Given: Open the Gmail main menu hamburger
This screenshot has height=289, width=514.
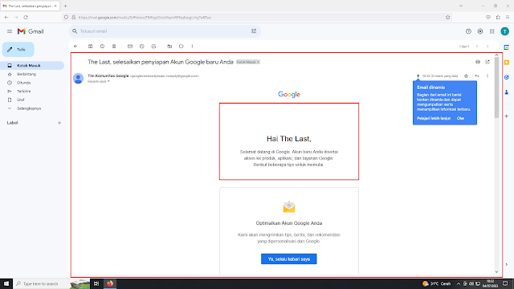Looking at the screenshot, I should pos(10,31).
